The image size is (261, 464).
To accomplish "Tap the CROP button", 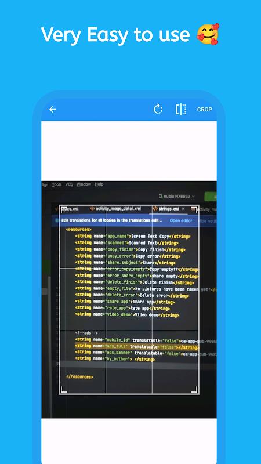I will pos(205,110).
